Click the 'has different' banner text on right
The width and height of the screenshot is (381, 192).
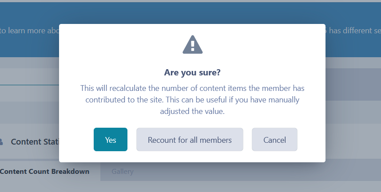click(x=353, y=31)
